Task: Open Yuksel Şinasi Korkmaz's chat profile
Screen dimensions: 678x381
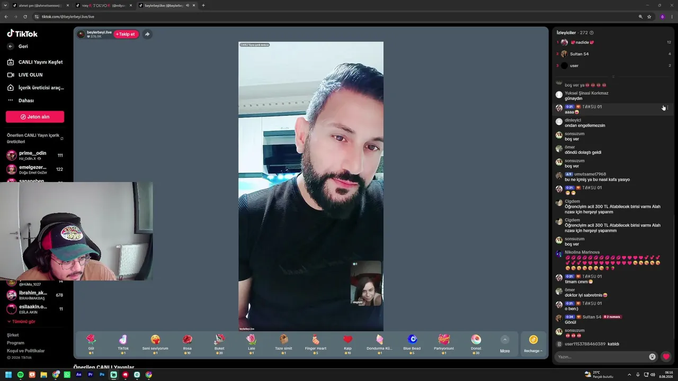Action: tap(586, 93)
